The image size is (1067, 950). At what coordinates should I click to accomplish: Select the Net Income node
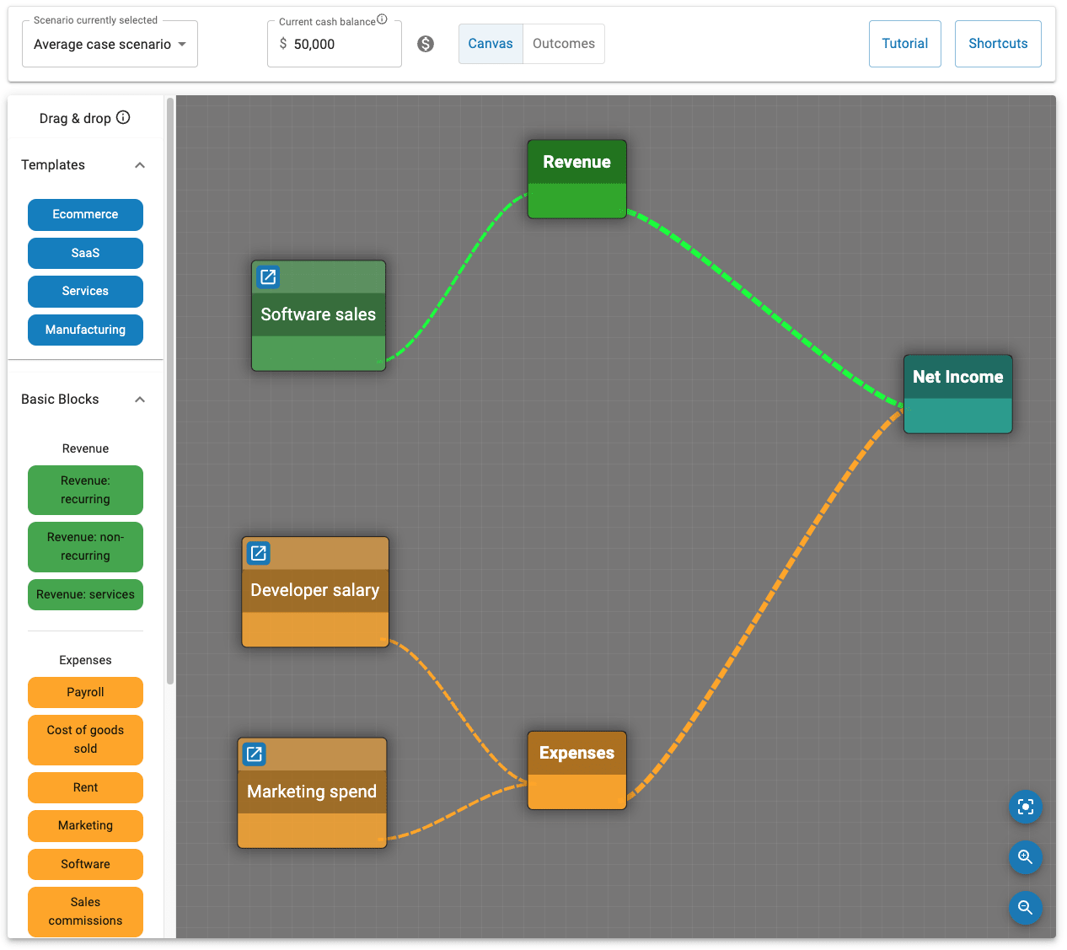pyautogui.click(x=957, y=394)
